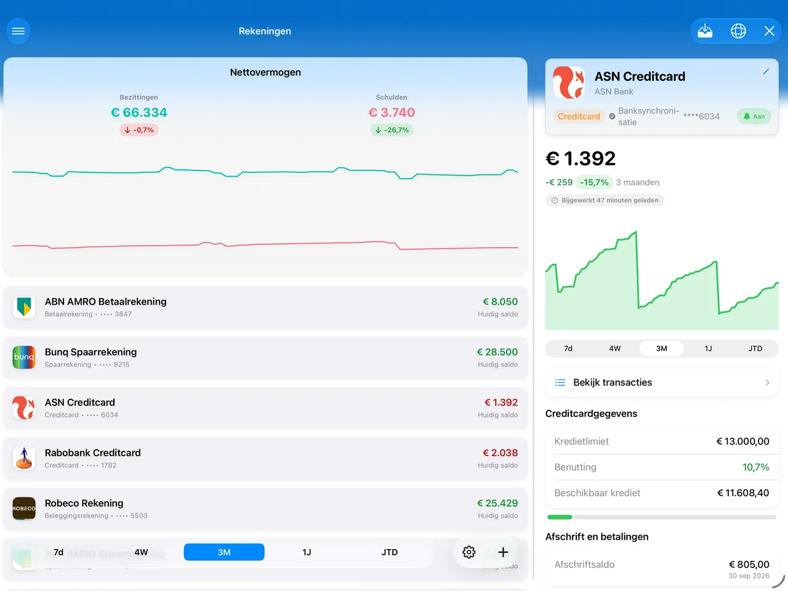Toggle the 'Aan' notification bell
The image size is (788, 591).
[x=754, y=116]
